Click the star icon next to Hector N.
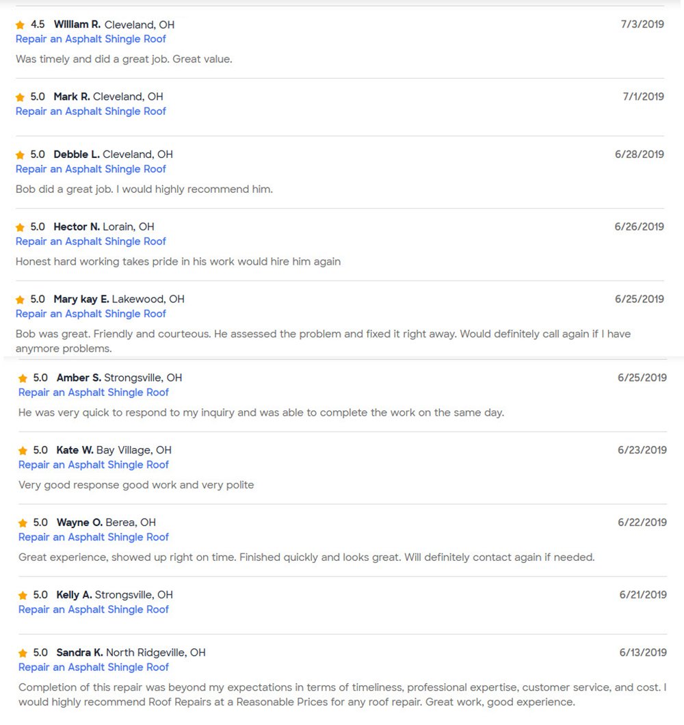 [21, 227]
